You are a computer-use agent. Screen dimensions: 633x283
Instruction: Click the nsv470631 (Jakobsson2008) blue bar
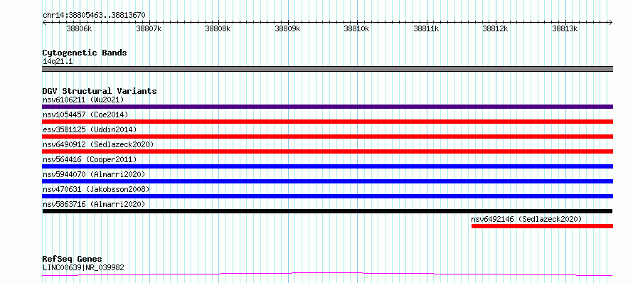point(327,196)
